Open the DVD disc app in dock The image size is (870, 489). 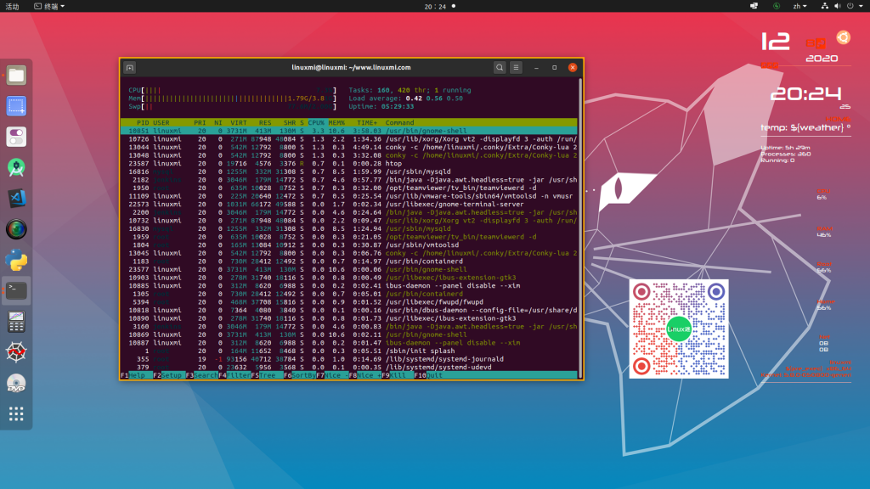(16, 383)
